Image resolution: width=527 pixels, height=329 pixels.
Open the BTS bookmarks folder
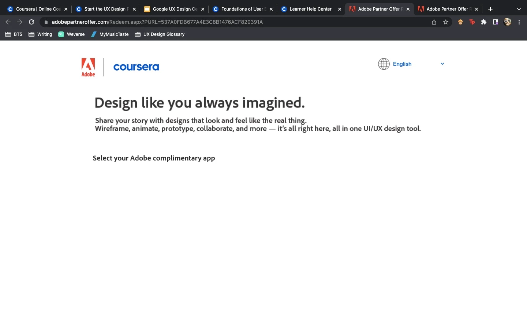click(14, 34)
